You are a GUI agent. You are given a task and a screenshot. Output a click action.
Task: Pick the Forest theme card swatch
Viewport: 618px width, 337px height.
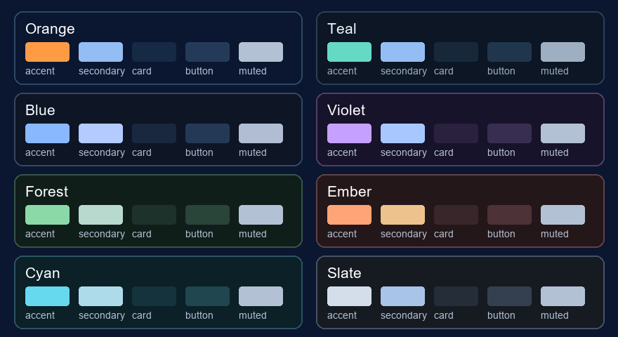pos(154,215)
